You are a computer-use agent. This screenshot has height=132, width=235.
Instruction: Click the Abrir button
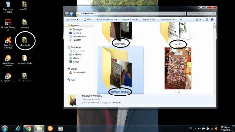(x=87, y=20)
